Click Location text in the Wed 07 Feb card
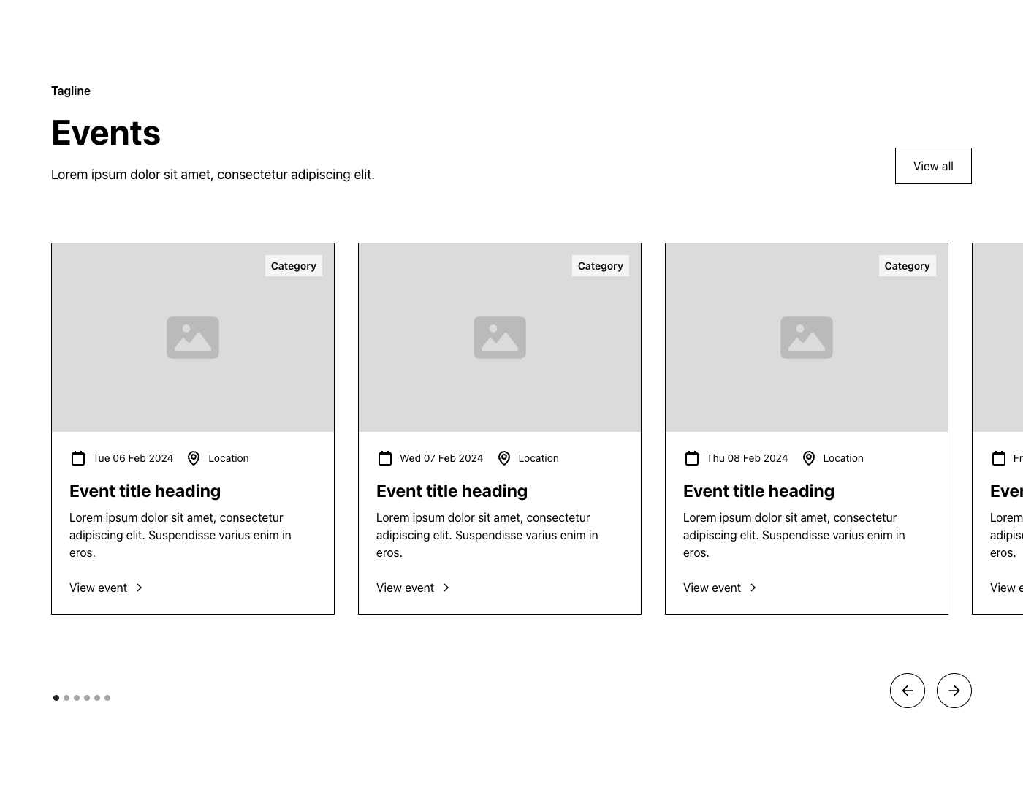This screenshot has width=1023, height=790. [539, 458]
